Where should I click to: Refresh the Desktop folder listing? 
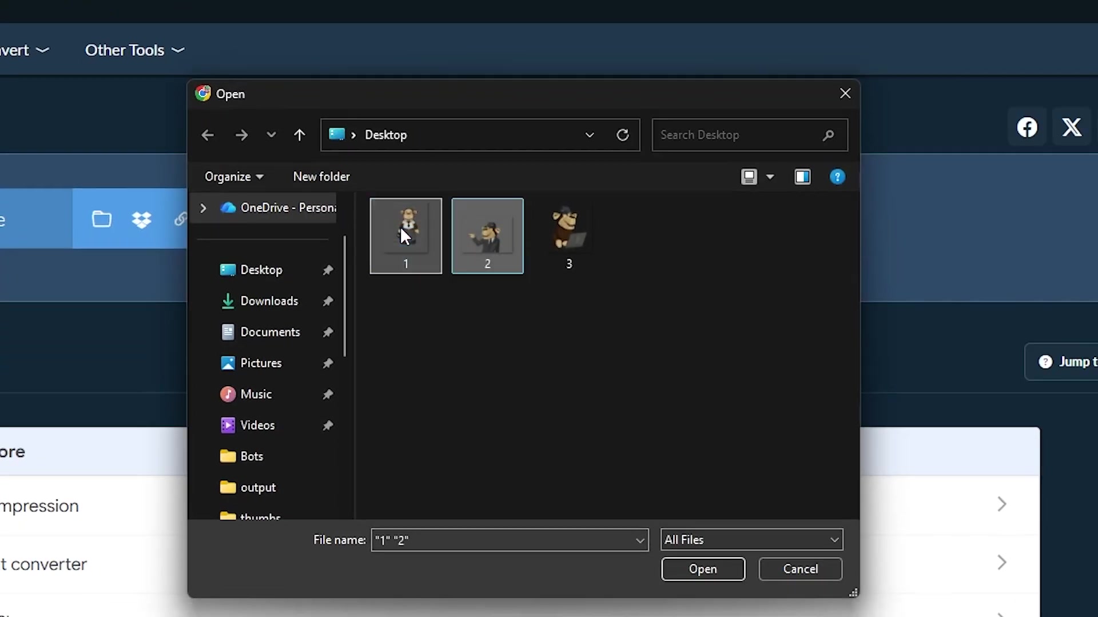click(x=623, y=135)
